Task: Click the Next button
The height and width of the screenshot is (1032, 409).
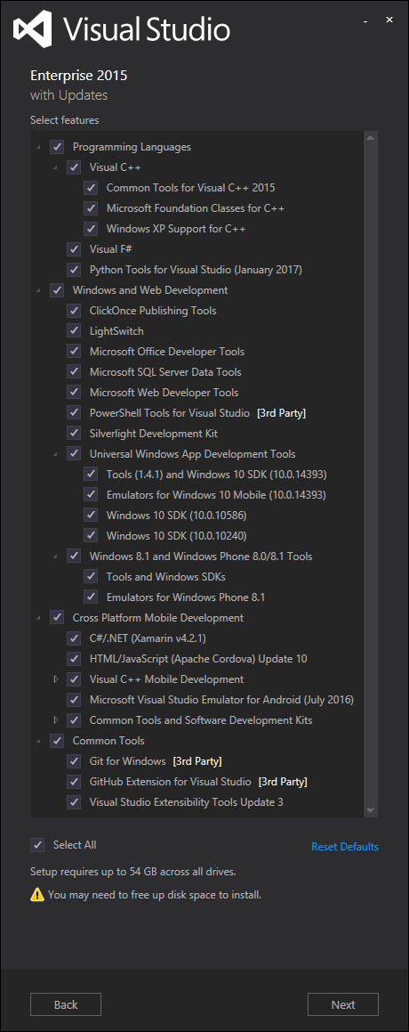Action: (343, 1004)
